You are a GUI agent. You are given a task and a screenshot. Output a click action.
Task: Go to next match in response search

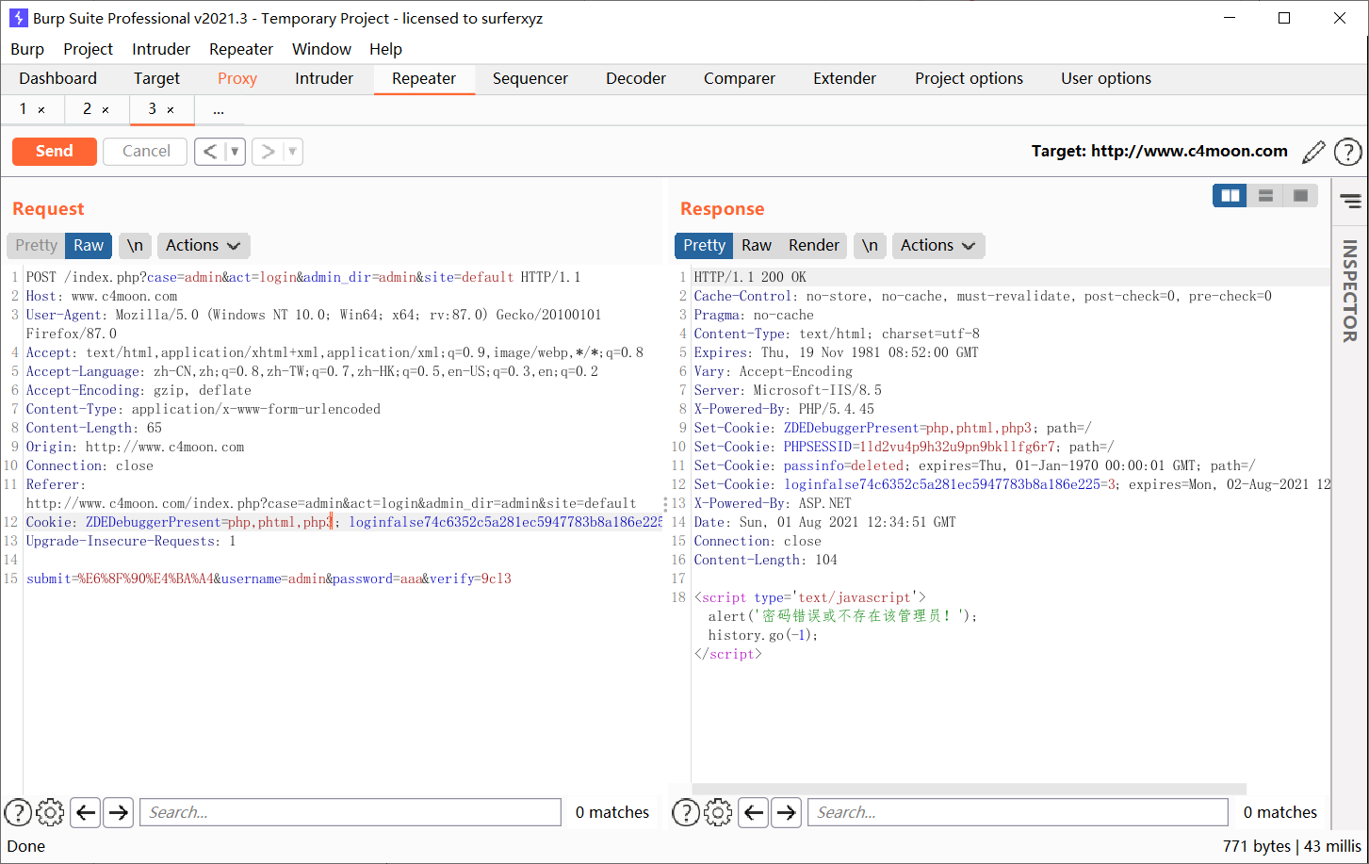[x=786, y=812]
